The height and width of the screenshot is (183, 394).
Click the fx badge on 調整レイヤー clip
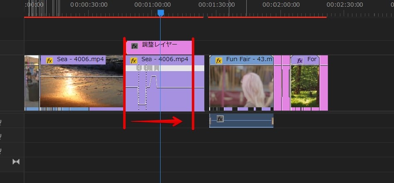[x=134, y=46]
